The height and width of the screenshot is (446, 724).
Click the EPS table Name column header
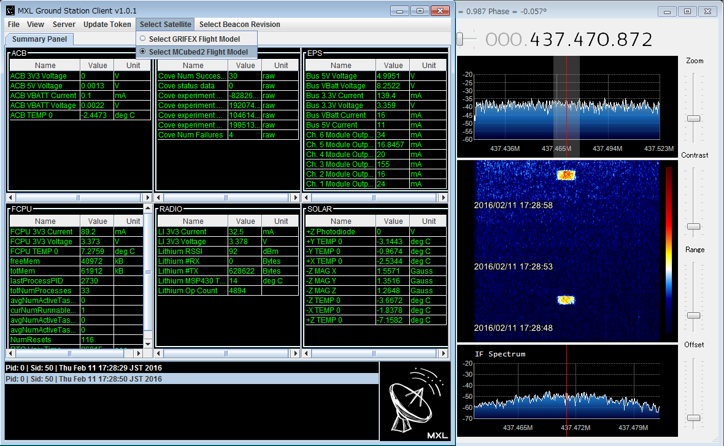[341, 66]
